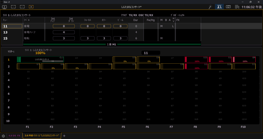
Task: Select the highlighted frame 3 layout icon
Action: (31, 7)
